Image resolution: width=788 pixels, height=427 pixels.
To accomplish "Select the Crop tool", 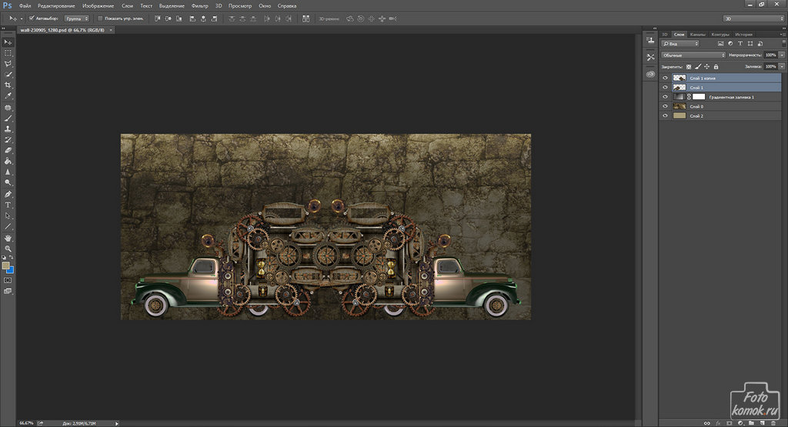I will (8, 85).
